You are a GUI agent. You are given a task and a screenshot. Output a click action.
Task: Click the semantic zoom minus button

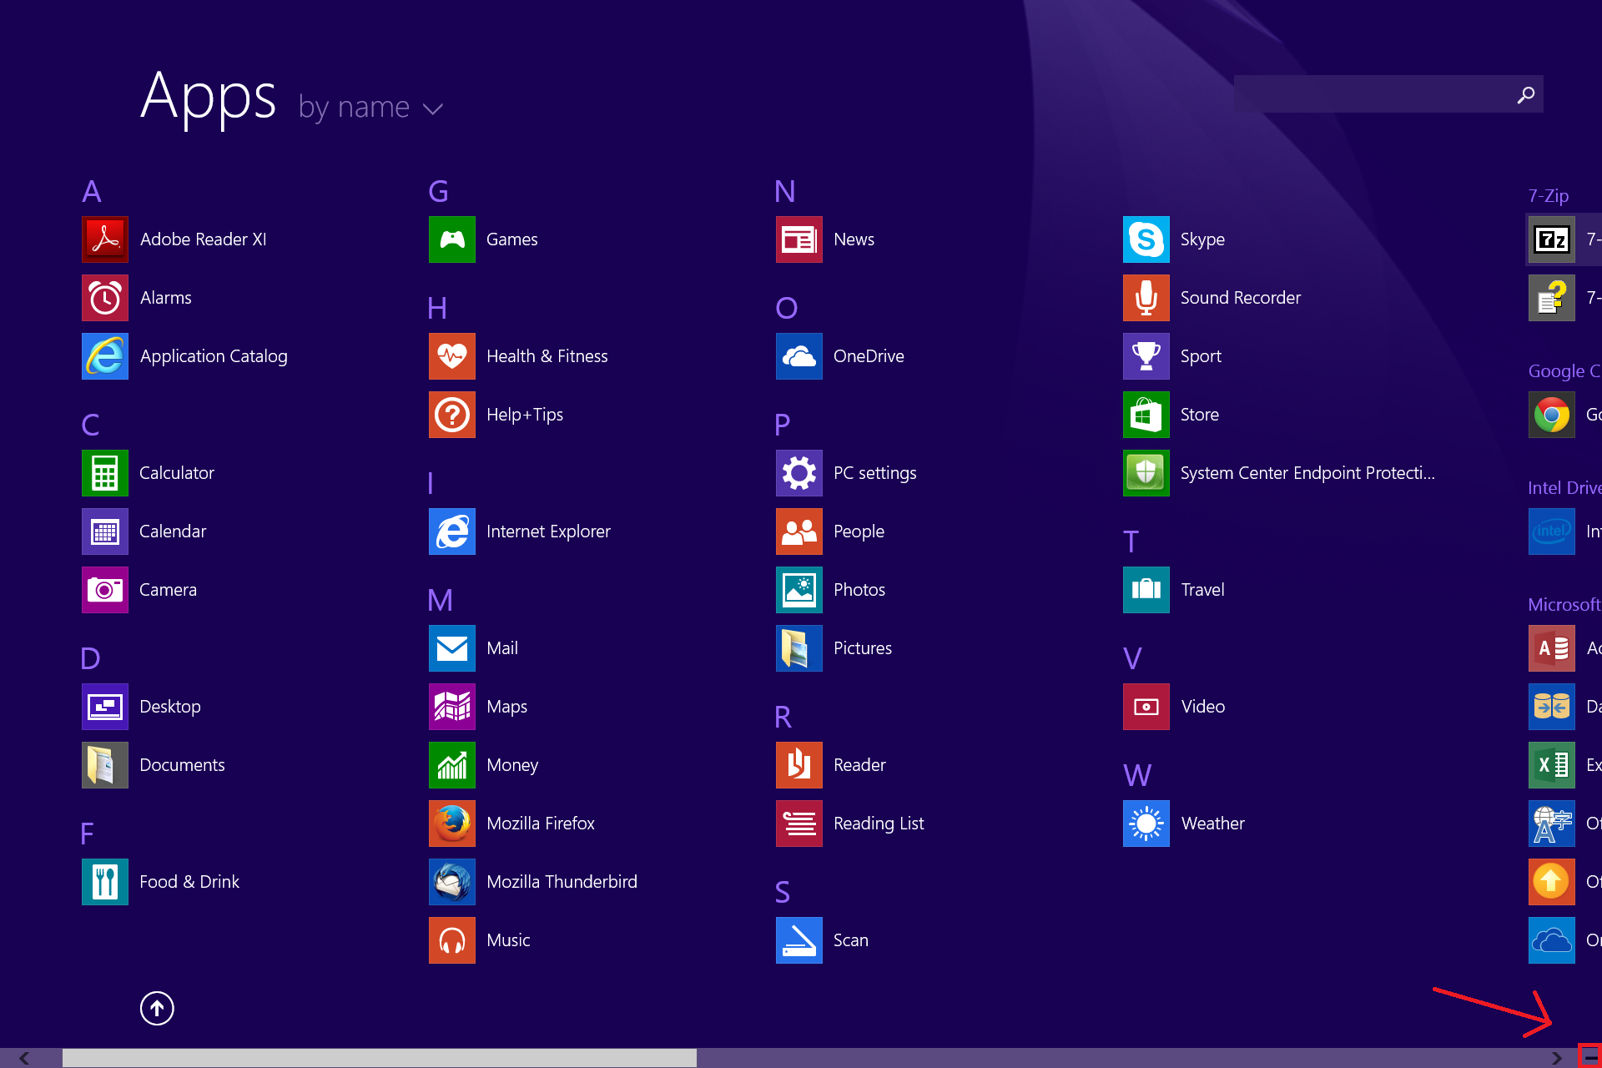(1590, 1056)
